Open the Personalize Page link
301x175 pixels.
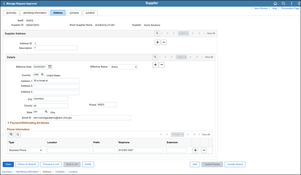(x=290, y=8)
